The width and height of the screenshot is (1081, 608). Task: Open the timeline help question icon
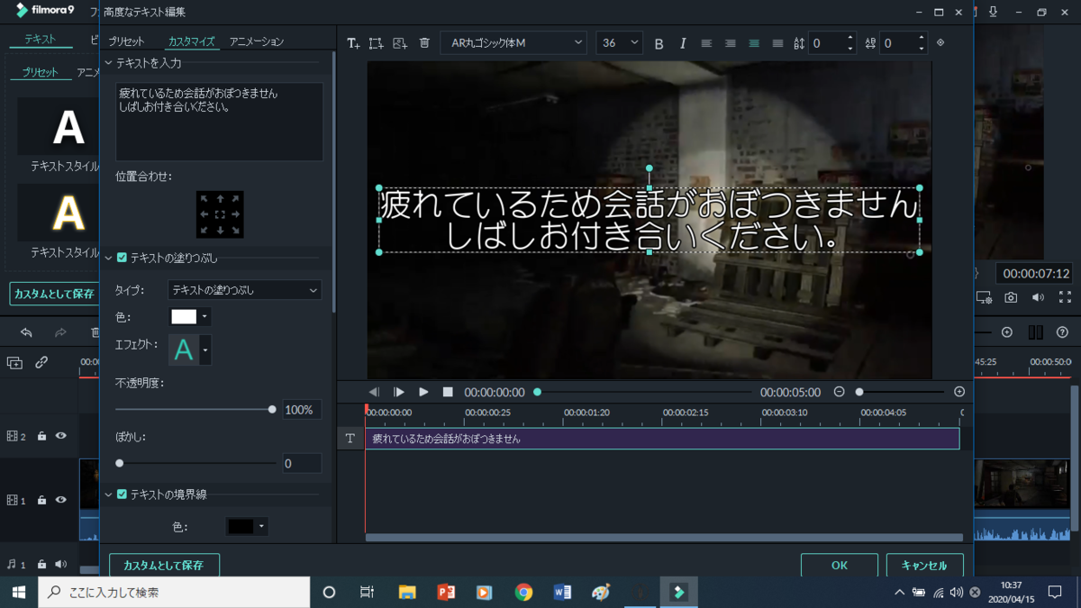(1062, 332)
